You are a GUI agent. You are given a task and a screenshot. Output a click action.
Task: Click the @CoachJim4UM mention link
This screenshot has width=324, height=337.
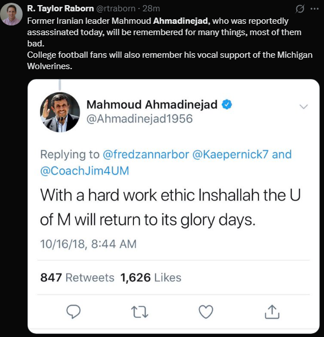(85, 170)
